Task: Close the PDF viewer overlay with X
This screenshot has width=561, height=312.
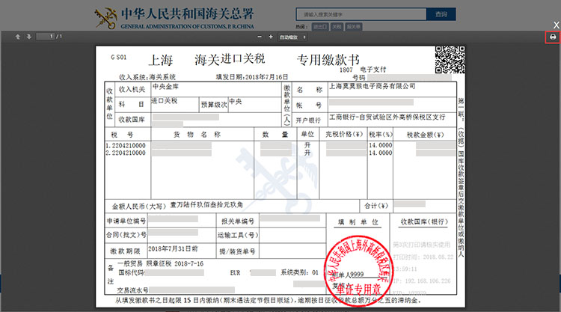Action: pyautogui.click(x=557, y=25)
